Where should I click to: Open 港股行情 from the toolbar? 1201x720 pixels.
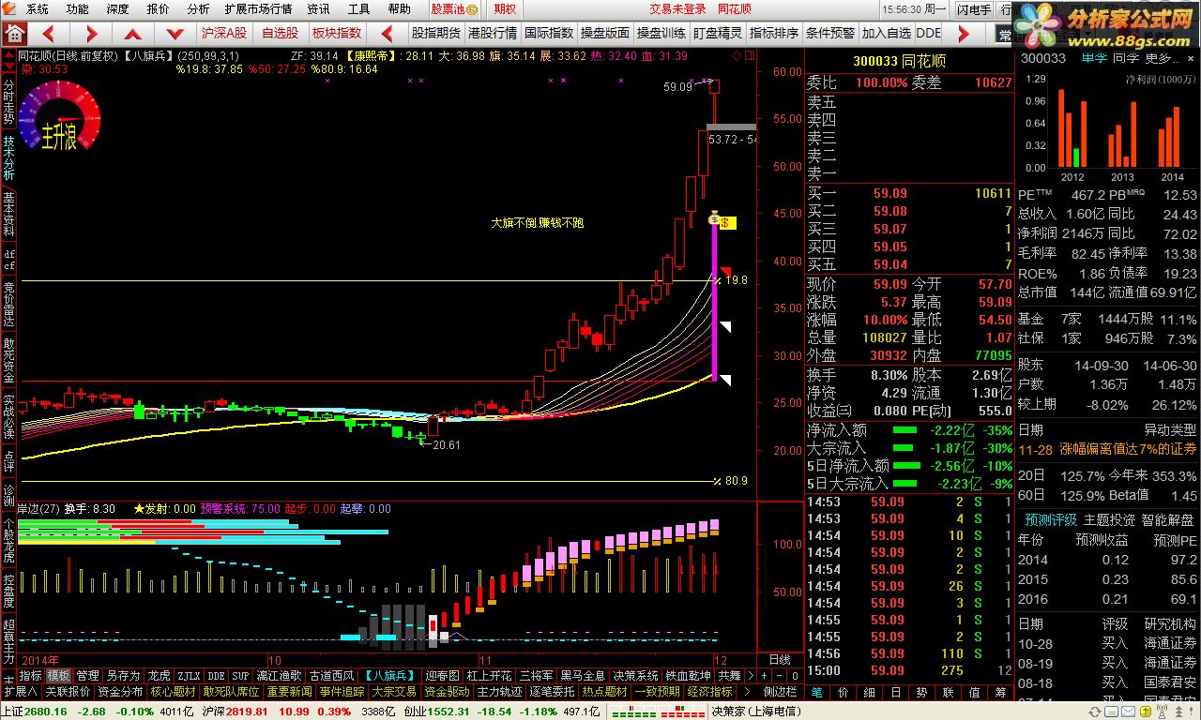pos(493,33)
